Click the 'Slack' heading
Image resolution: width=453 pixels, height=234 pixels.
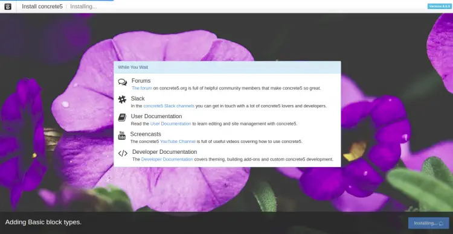[138, 98]
